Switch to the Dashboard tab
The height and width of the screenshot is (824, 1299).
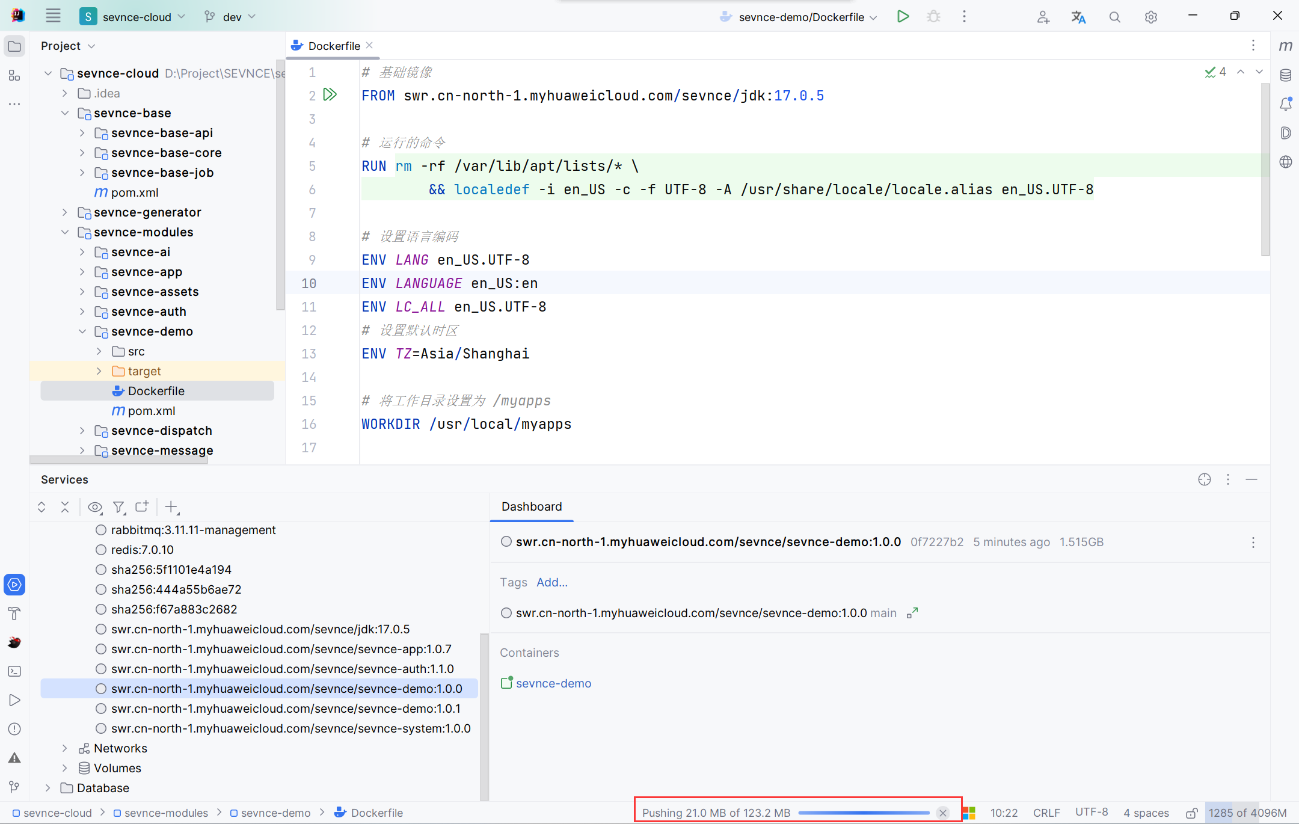click(533, 506)
